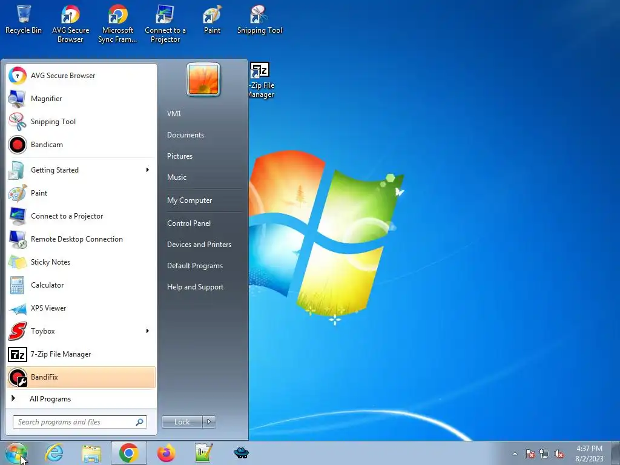Click the Lock button
Screen dimensions: 620x465
182,422
